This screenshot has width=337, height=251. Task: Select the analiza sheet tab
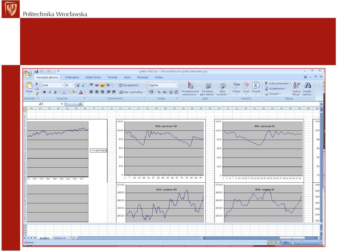(44, 238)
